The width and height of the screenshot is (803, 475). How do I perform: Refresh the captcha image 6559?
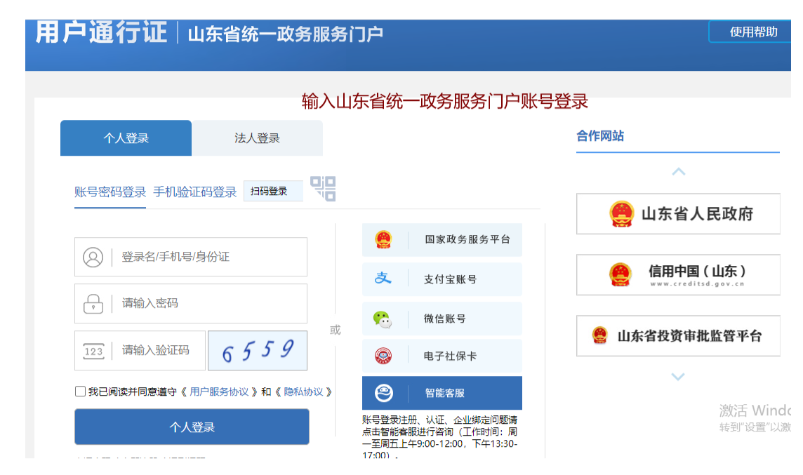258,350
